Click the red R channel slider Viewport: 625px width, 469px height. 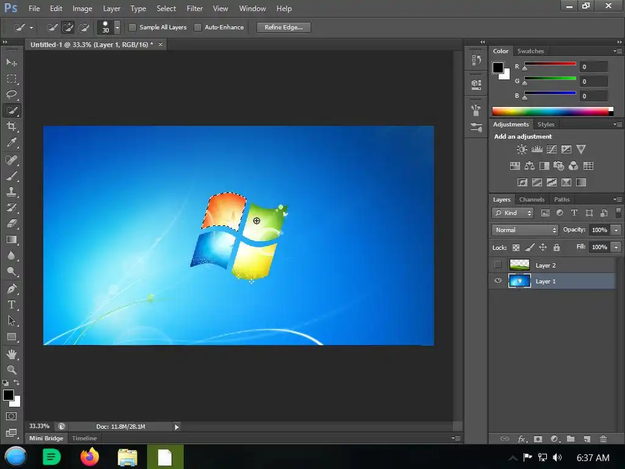pyautogui.click(x=550, y=64)
